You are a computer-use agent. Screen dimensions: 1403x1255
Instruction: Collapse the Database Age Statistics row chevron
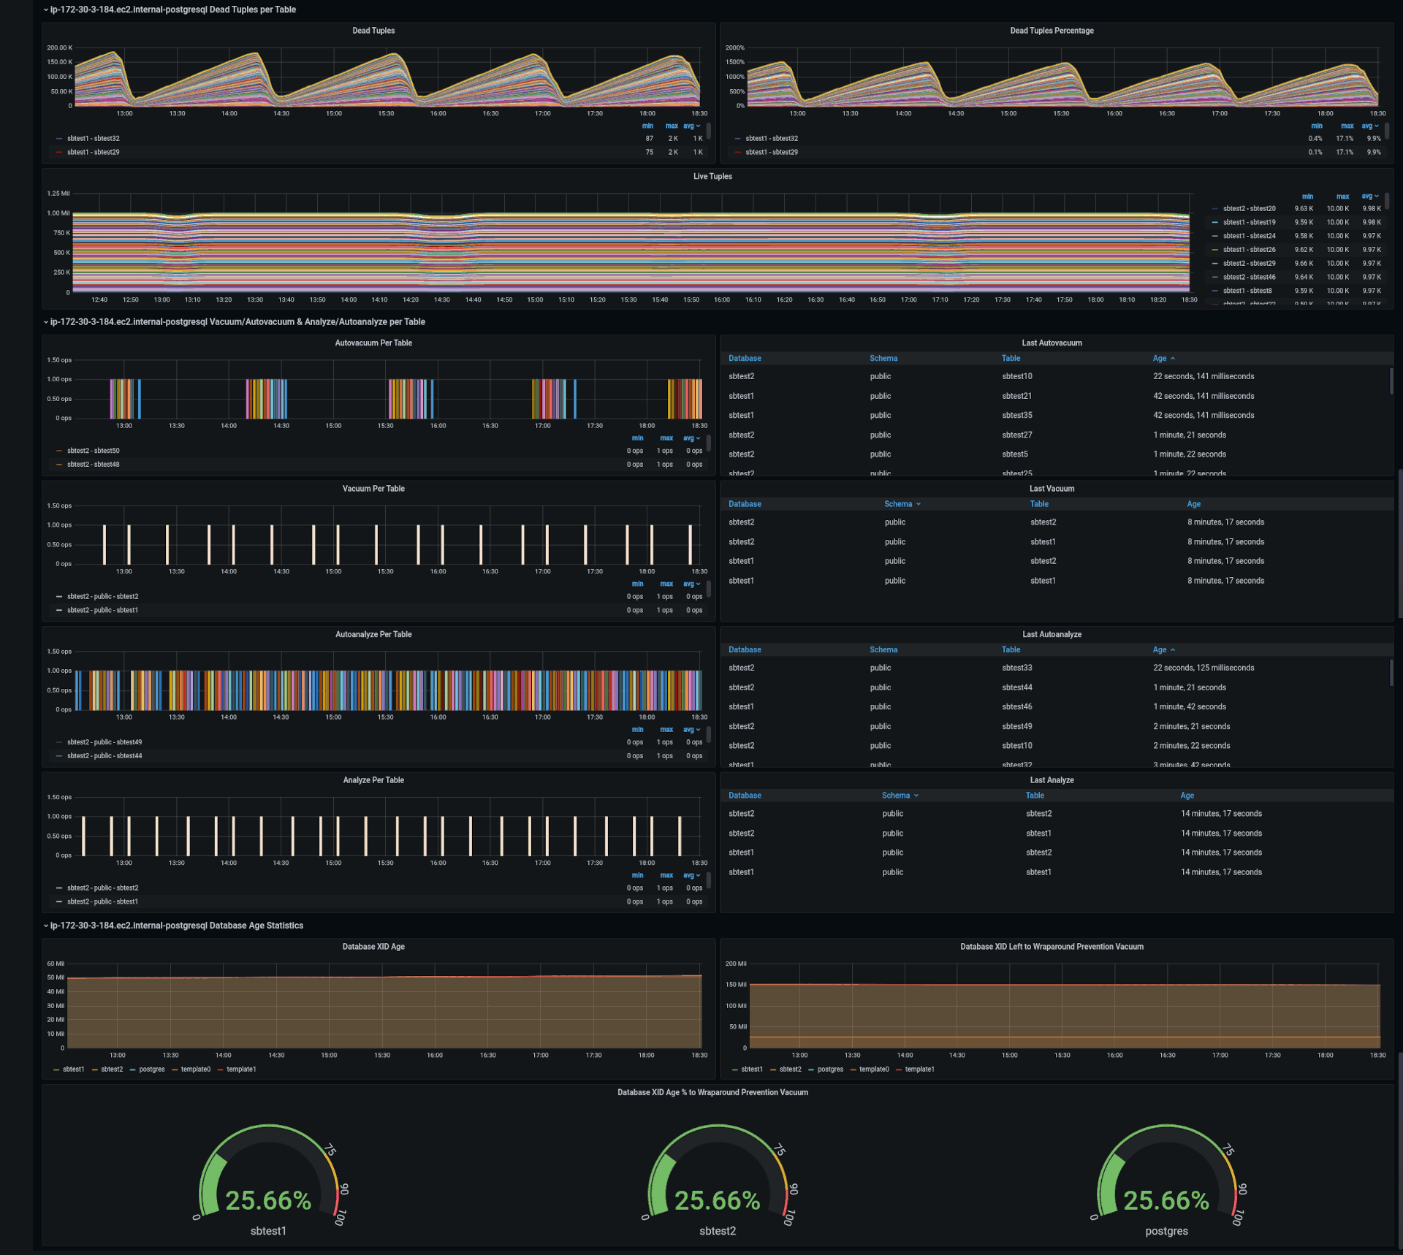tap(45, 926)
